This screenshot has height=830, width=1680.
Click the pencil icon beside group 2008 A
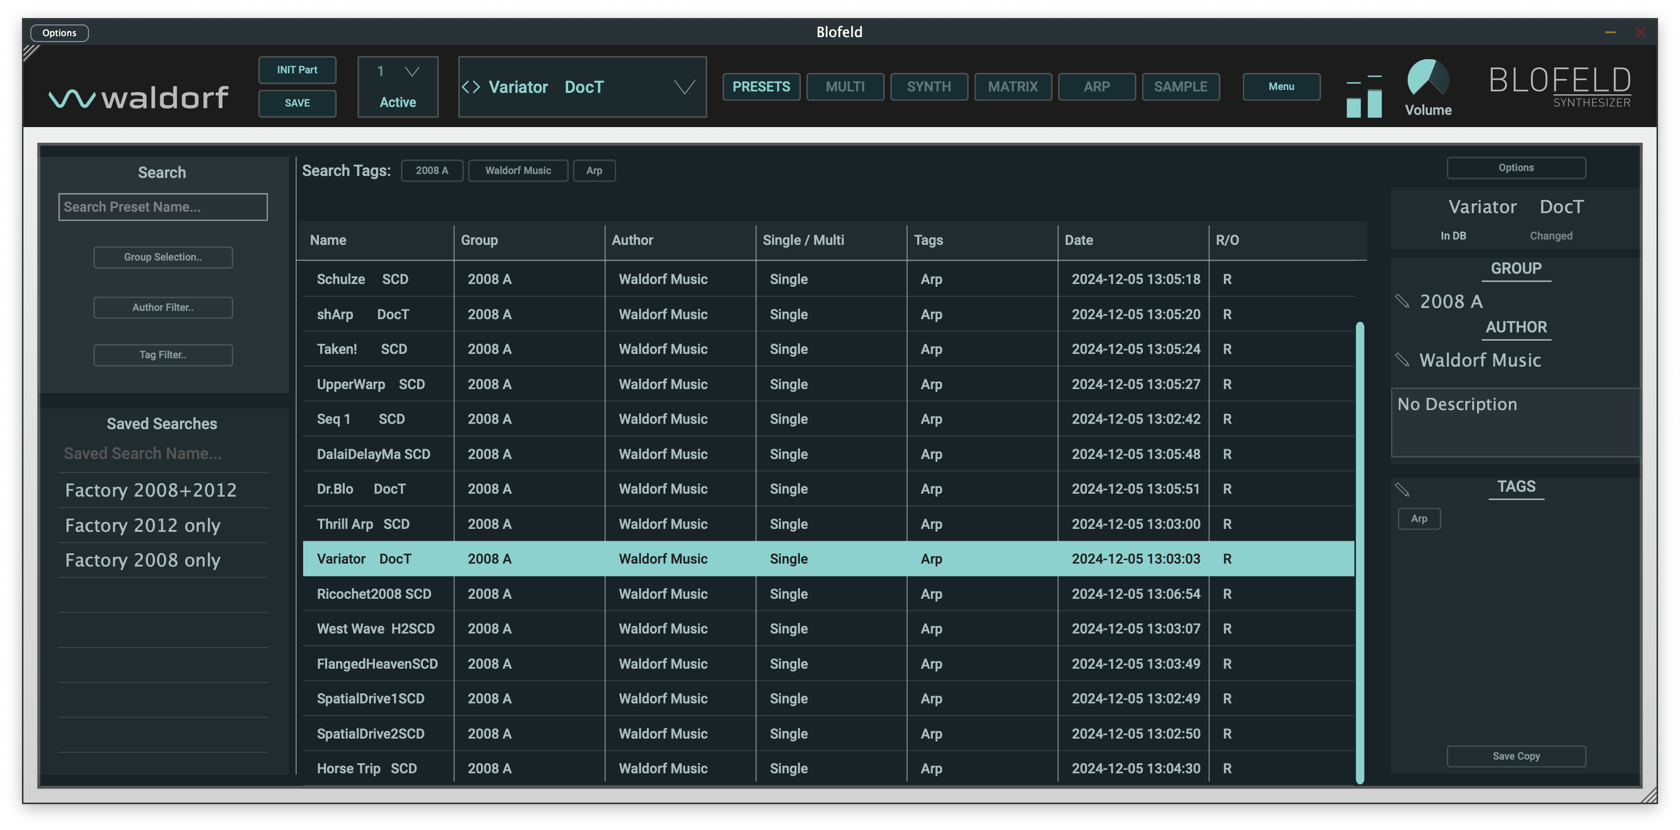pyautogui.click(x=1402, y=301)
